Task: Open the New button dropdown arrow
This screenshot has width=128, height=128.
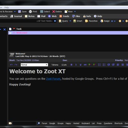Action: tap(75, 12)
